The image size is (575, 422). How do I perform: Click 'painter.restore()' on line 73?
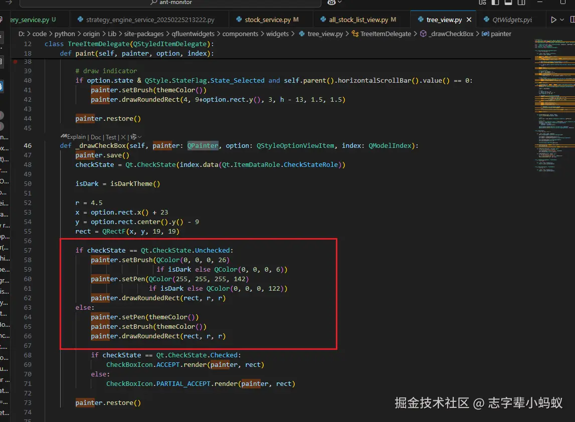[x=108, y=403]
